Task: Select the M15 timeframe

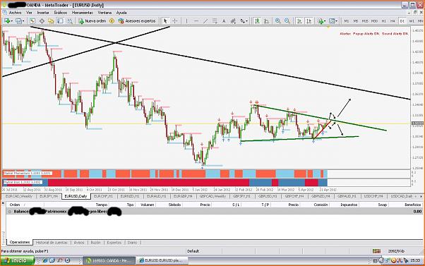Action: (365, 21)
